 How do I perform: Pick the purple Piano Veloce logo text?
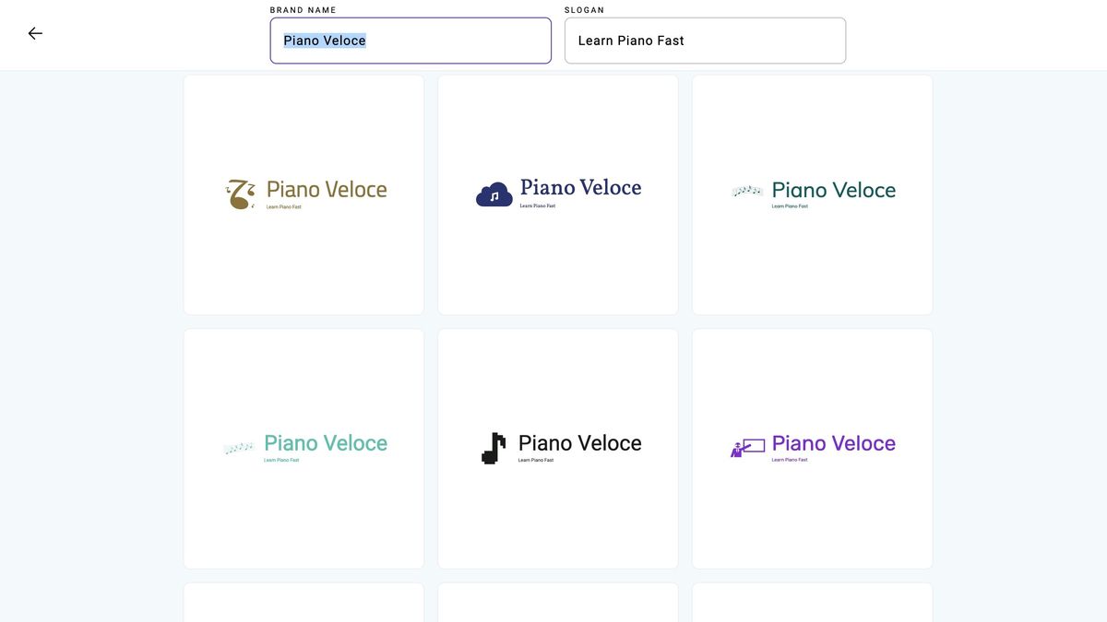pyautogui.click(x=833, y=443)
